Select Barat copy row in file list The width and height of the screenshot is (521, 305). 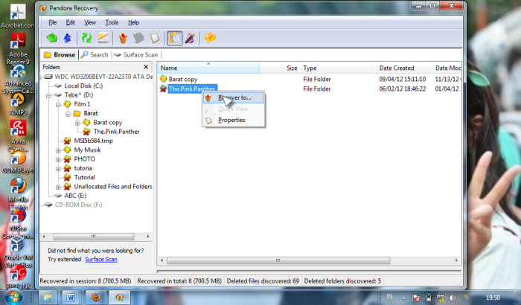click(183, 80)
